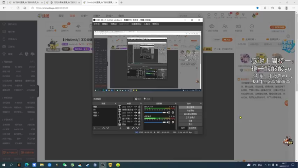
Task: Click Douyu search magnifier icon
Action: point(199,16)
